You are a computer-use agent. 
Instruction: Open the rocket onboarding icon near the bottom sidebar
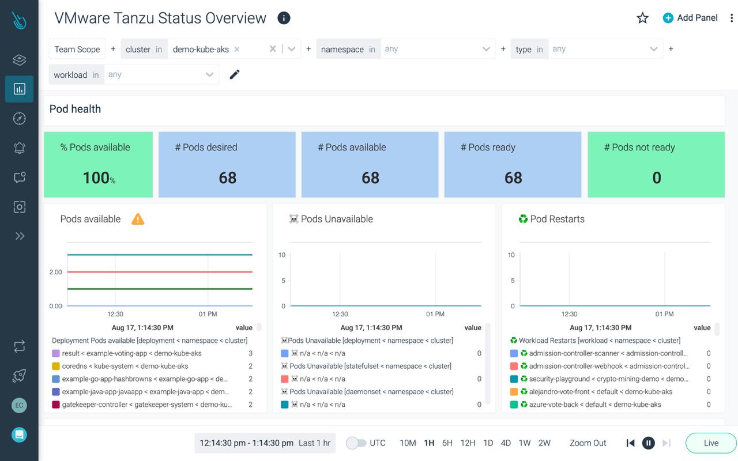(x=19, y=375)
